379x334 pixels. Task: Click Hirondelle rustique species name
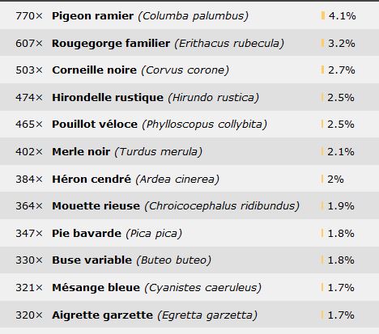pos(108,97)
